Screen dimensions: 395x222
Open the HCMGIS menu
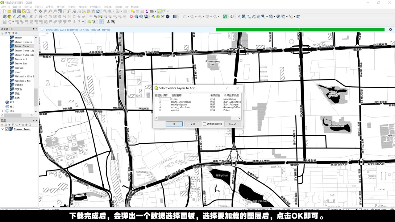tap(118, 7)
